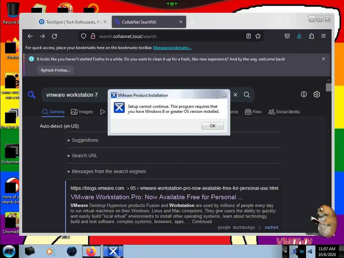Image resolution: width=344 pixels, height=258 pixels.
Task: Close the VMware Product Installation dialog
Action: click(x=224, y=95)
